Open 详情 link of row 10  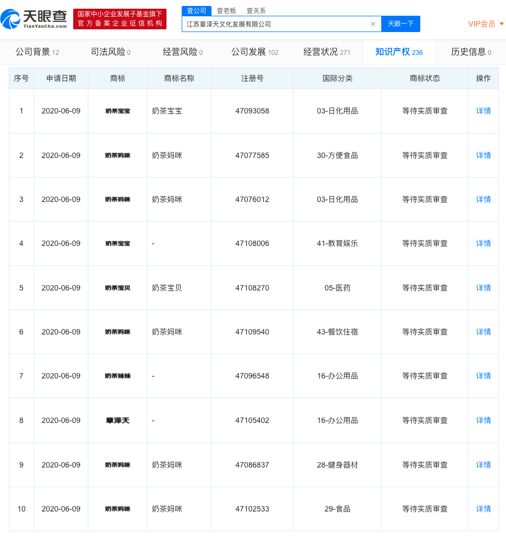pos(483,509)
